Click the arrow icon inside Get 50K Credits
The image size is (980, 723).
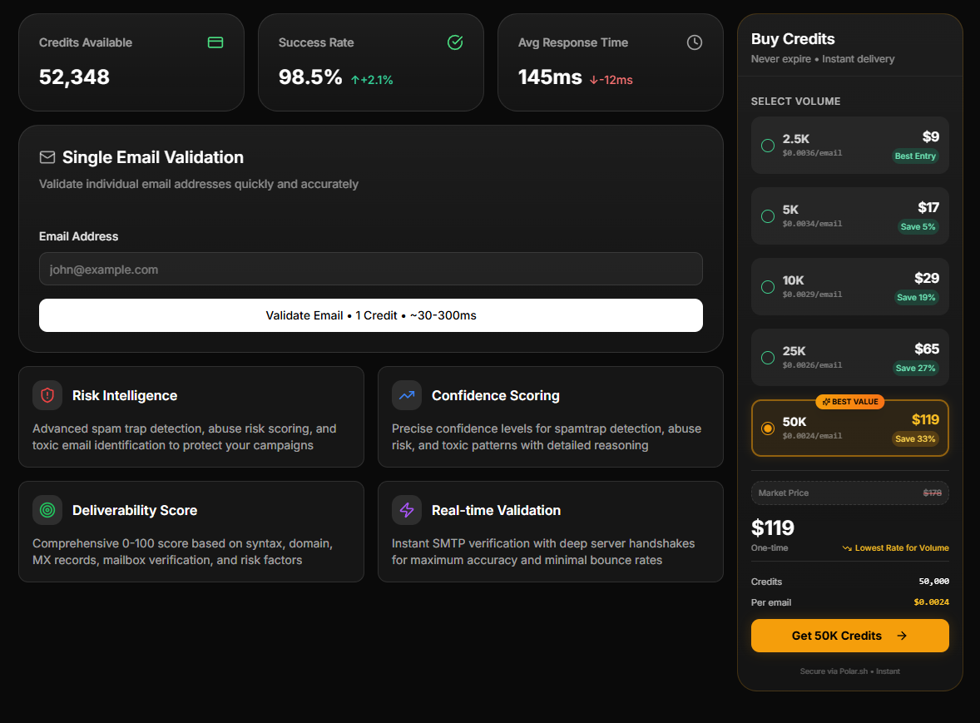[902, 636]
